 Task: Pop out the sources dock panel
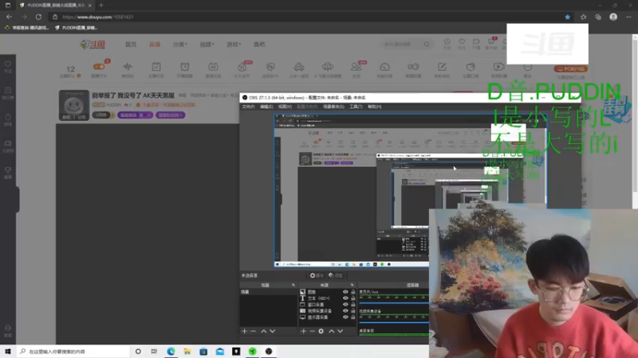click(352, 285)
